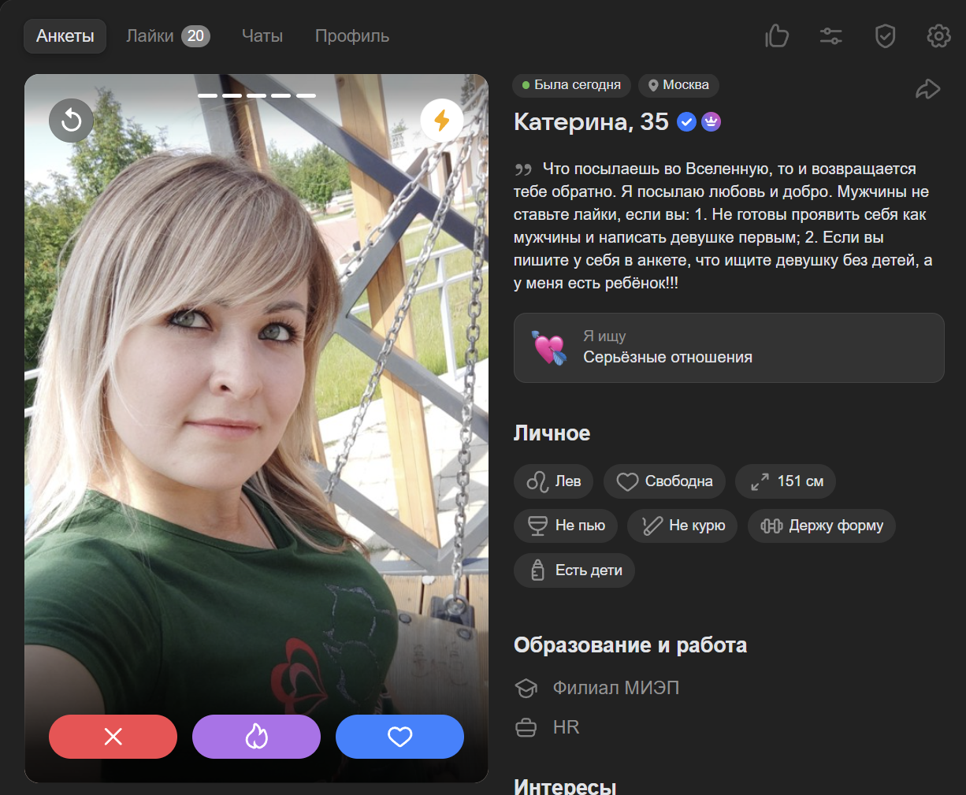The width and height of the screenshot is (966, 795).
Task: Activate the lightning boost icon on photo
Action: click(x=442, y=121)
